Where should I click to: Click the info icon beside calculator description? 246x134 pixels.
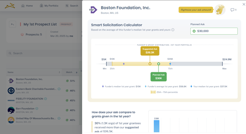tap(173, 30)
